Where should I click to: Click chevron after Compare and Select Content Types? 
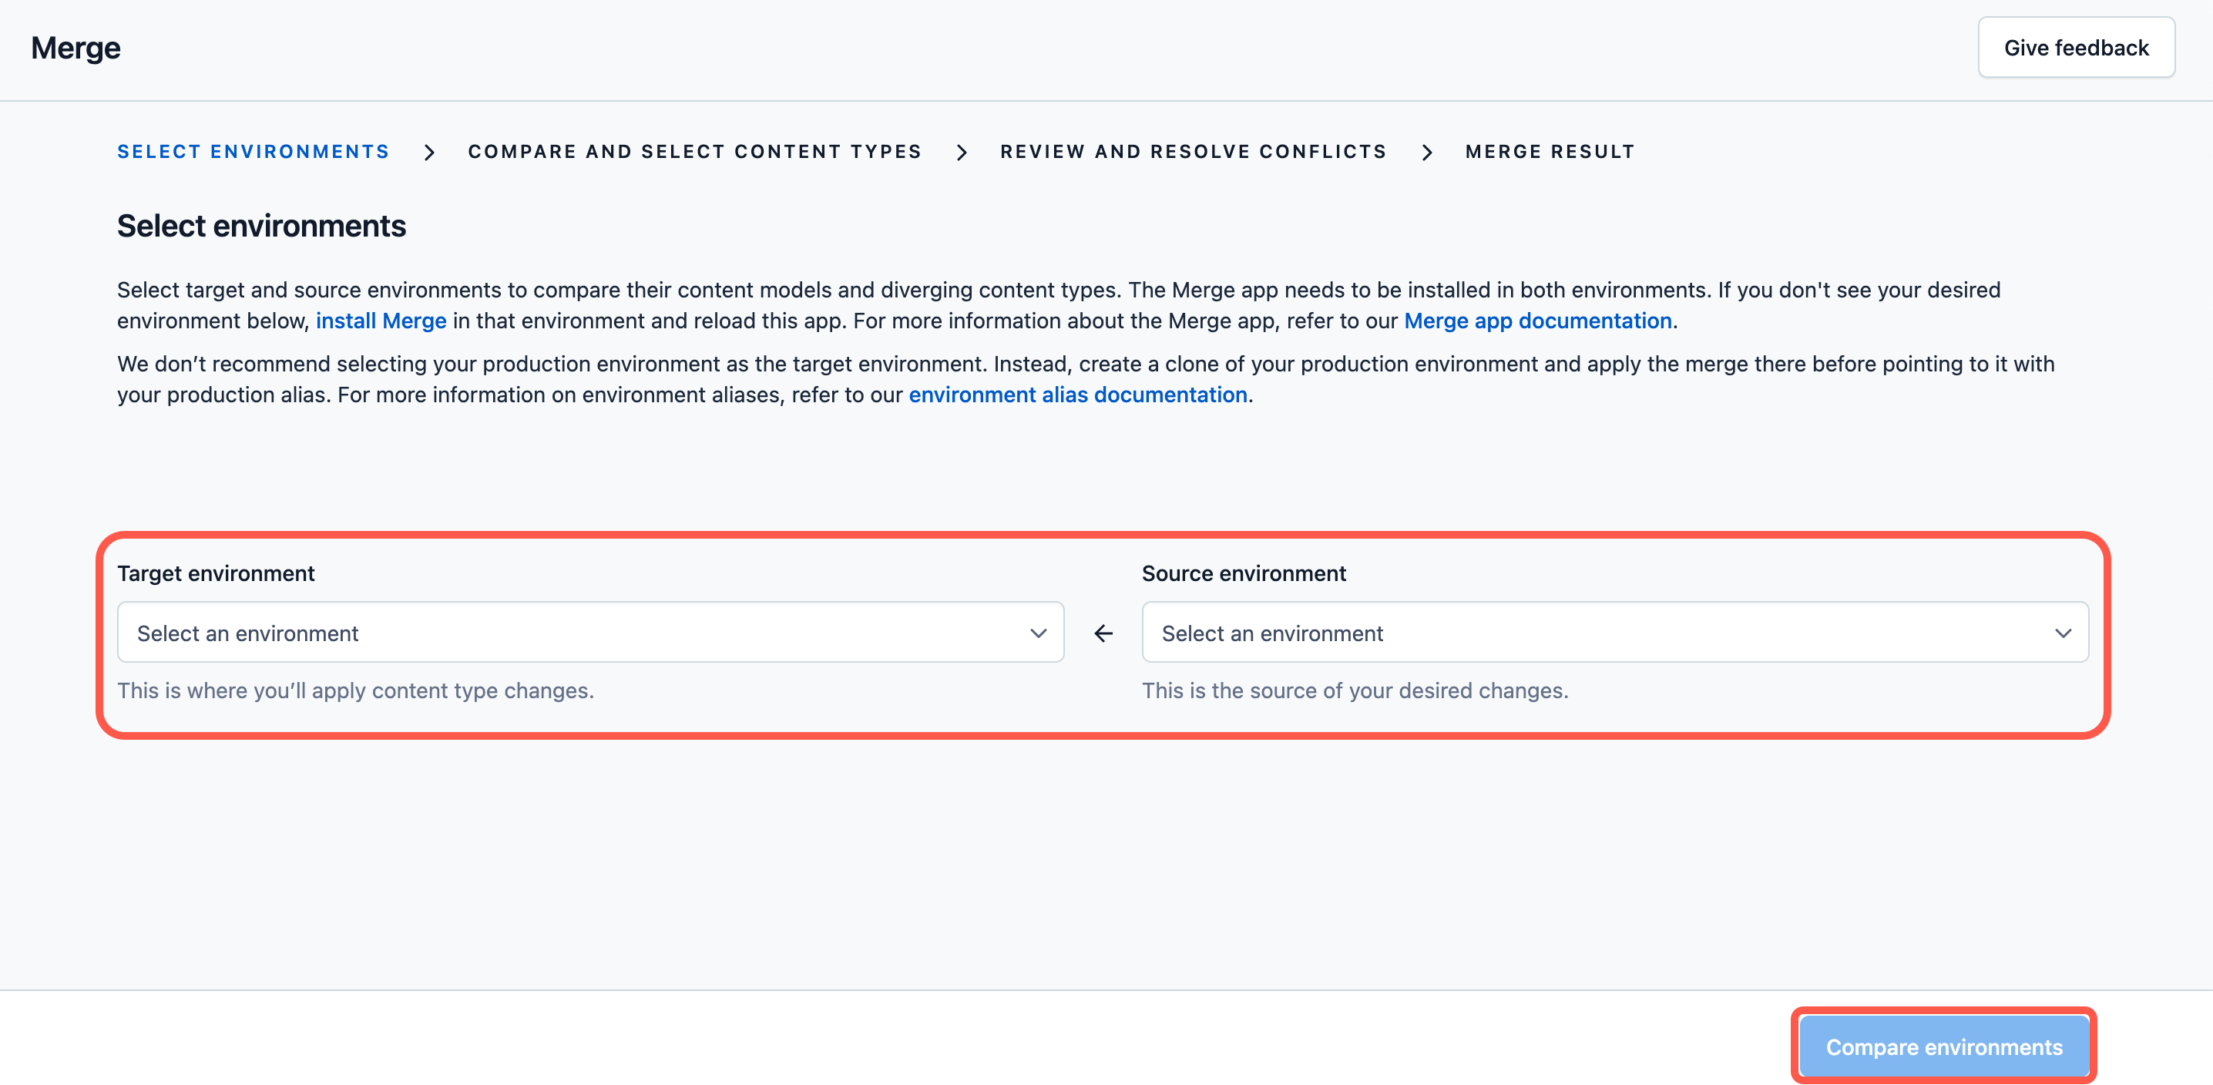tap(962, 152)
